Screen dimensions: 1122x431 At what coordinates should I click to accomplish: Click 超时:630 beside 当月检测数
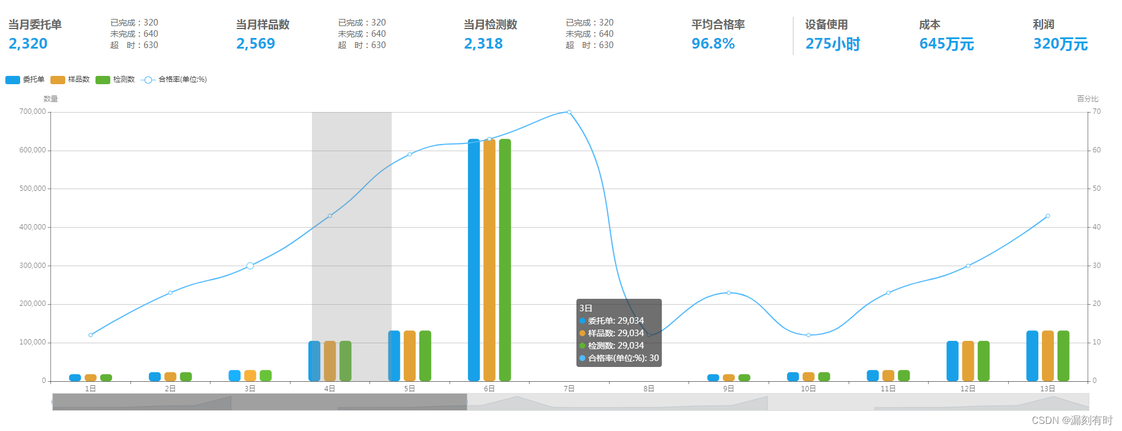pyautogui.click(x=589, y=45)
